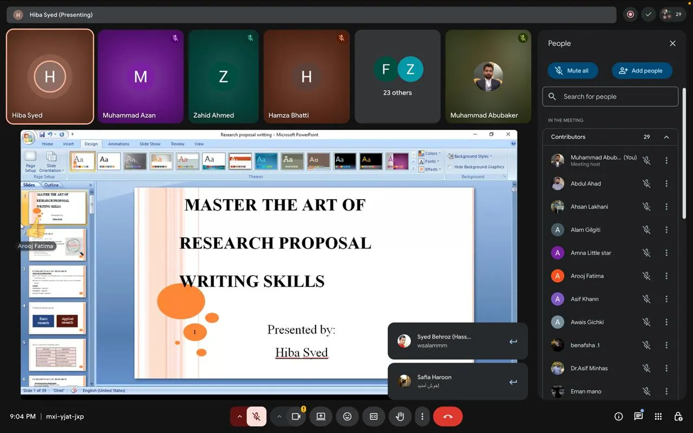Close the People panel
This screenshot has width=693, height=433.
(x=672, y=43)
